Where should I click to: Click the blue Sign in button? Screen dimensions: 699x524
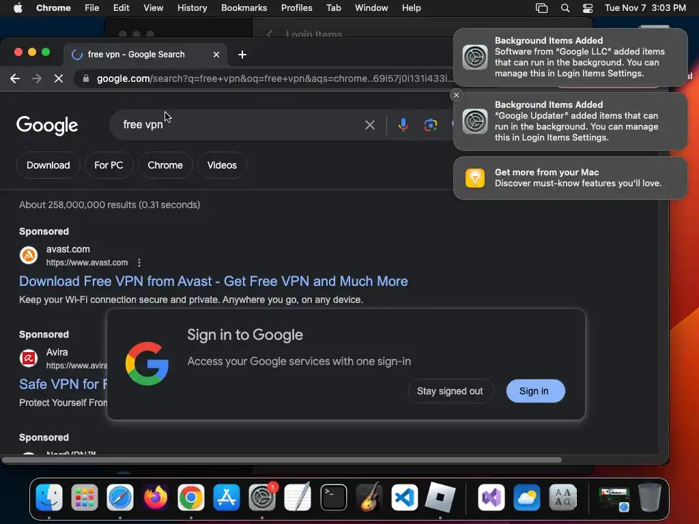tap(535, 391)
